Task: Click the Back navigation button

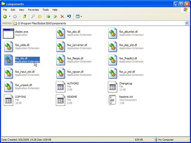Action: click(x=5, y=16)
